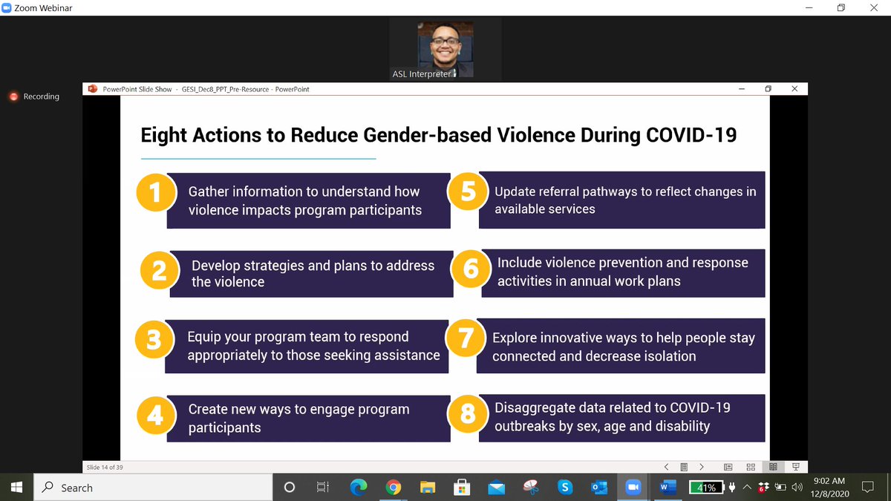Switch to Zoom taskbar icon

click(x=633, y=487)
